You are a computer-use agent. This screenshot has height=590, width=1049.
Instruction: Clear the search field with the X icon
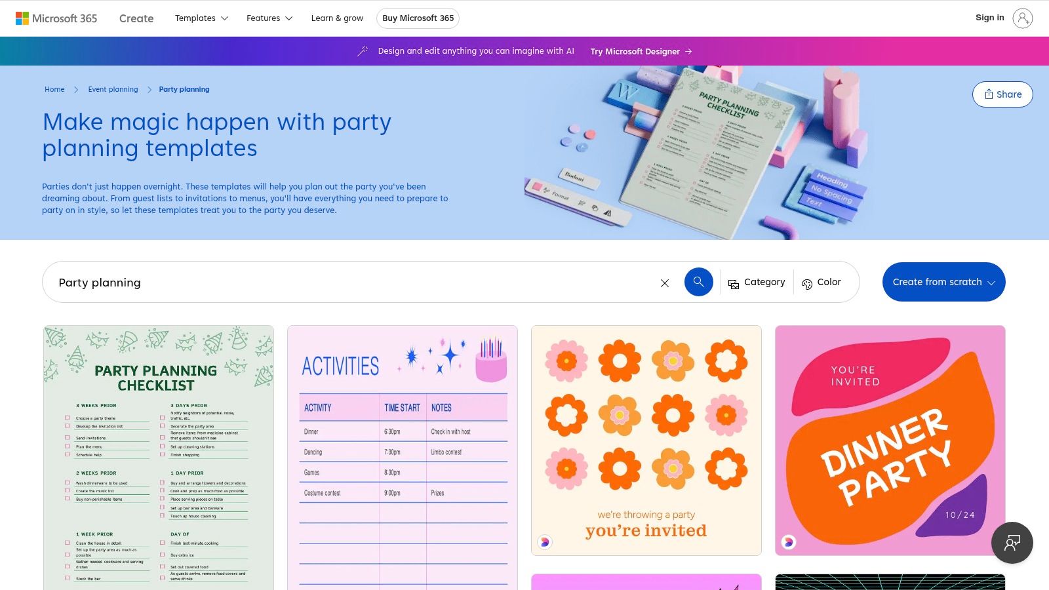665,283
